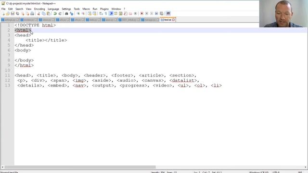The height and width of the screenshot is (173, 308).
Task: Open the ? help menu
Action: (124, 9)
